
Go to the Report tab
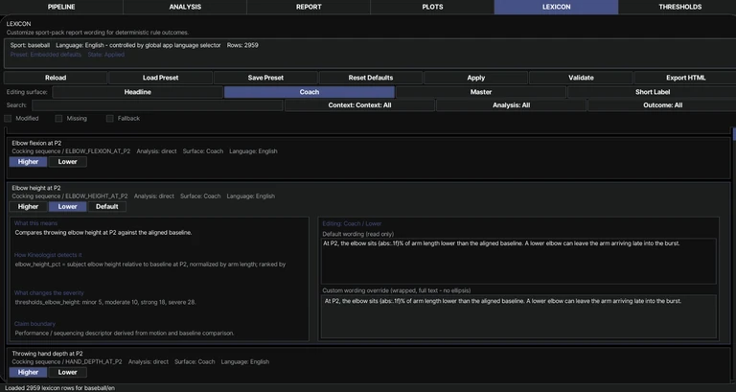coord(309,7)
